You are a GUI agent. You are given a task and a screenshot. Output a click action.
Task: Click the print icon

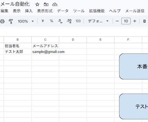point(2,21)
